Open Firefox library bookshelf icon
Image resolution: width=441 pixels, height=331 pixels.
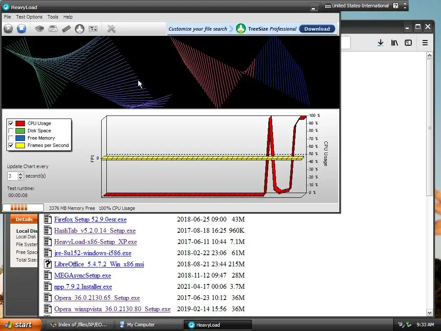pos(394,43)
